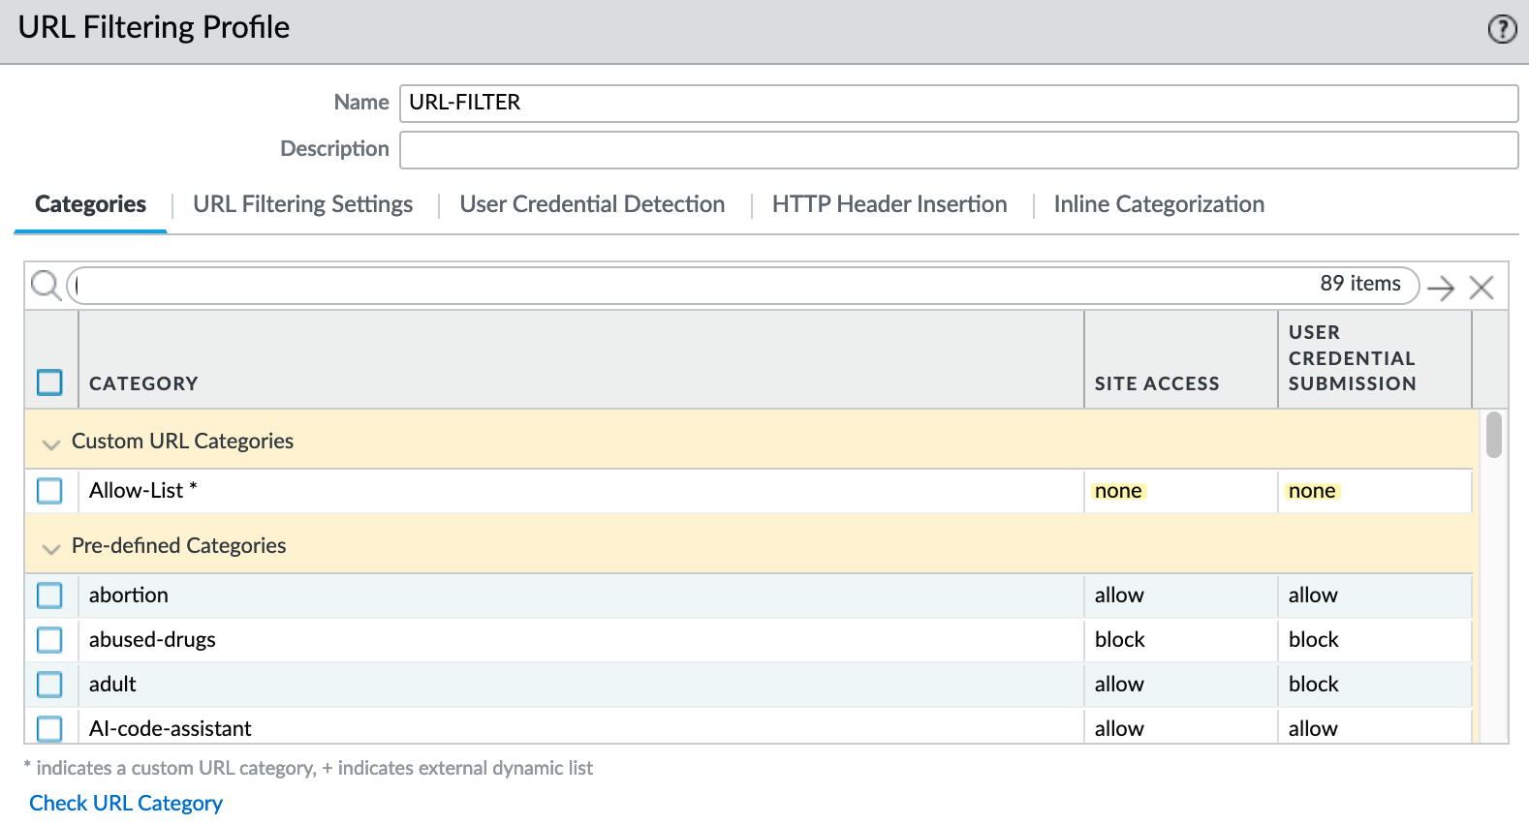This screenshot has height=825, width=1529.
Task: Toggle the abused-drugs row checkbox
Action: 49,640
